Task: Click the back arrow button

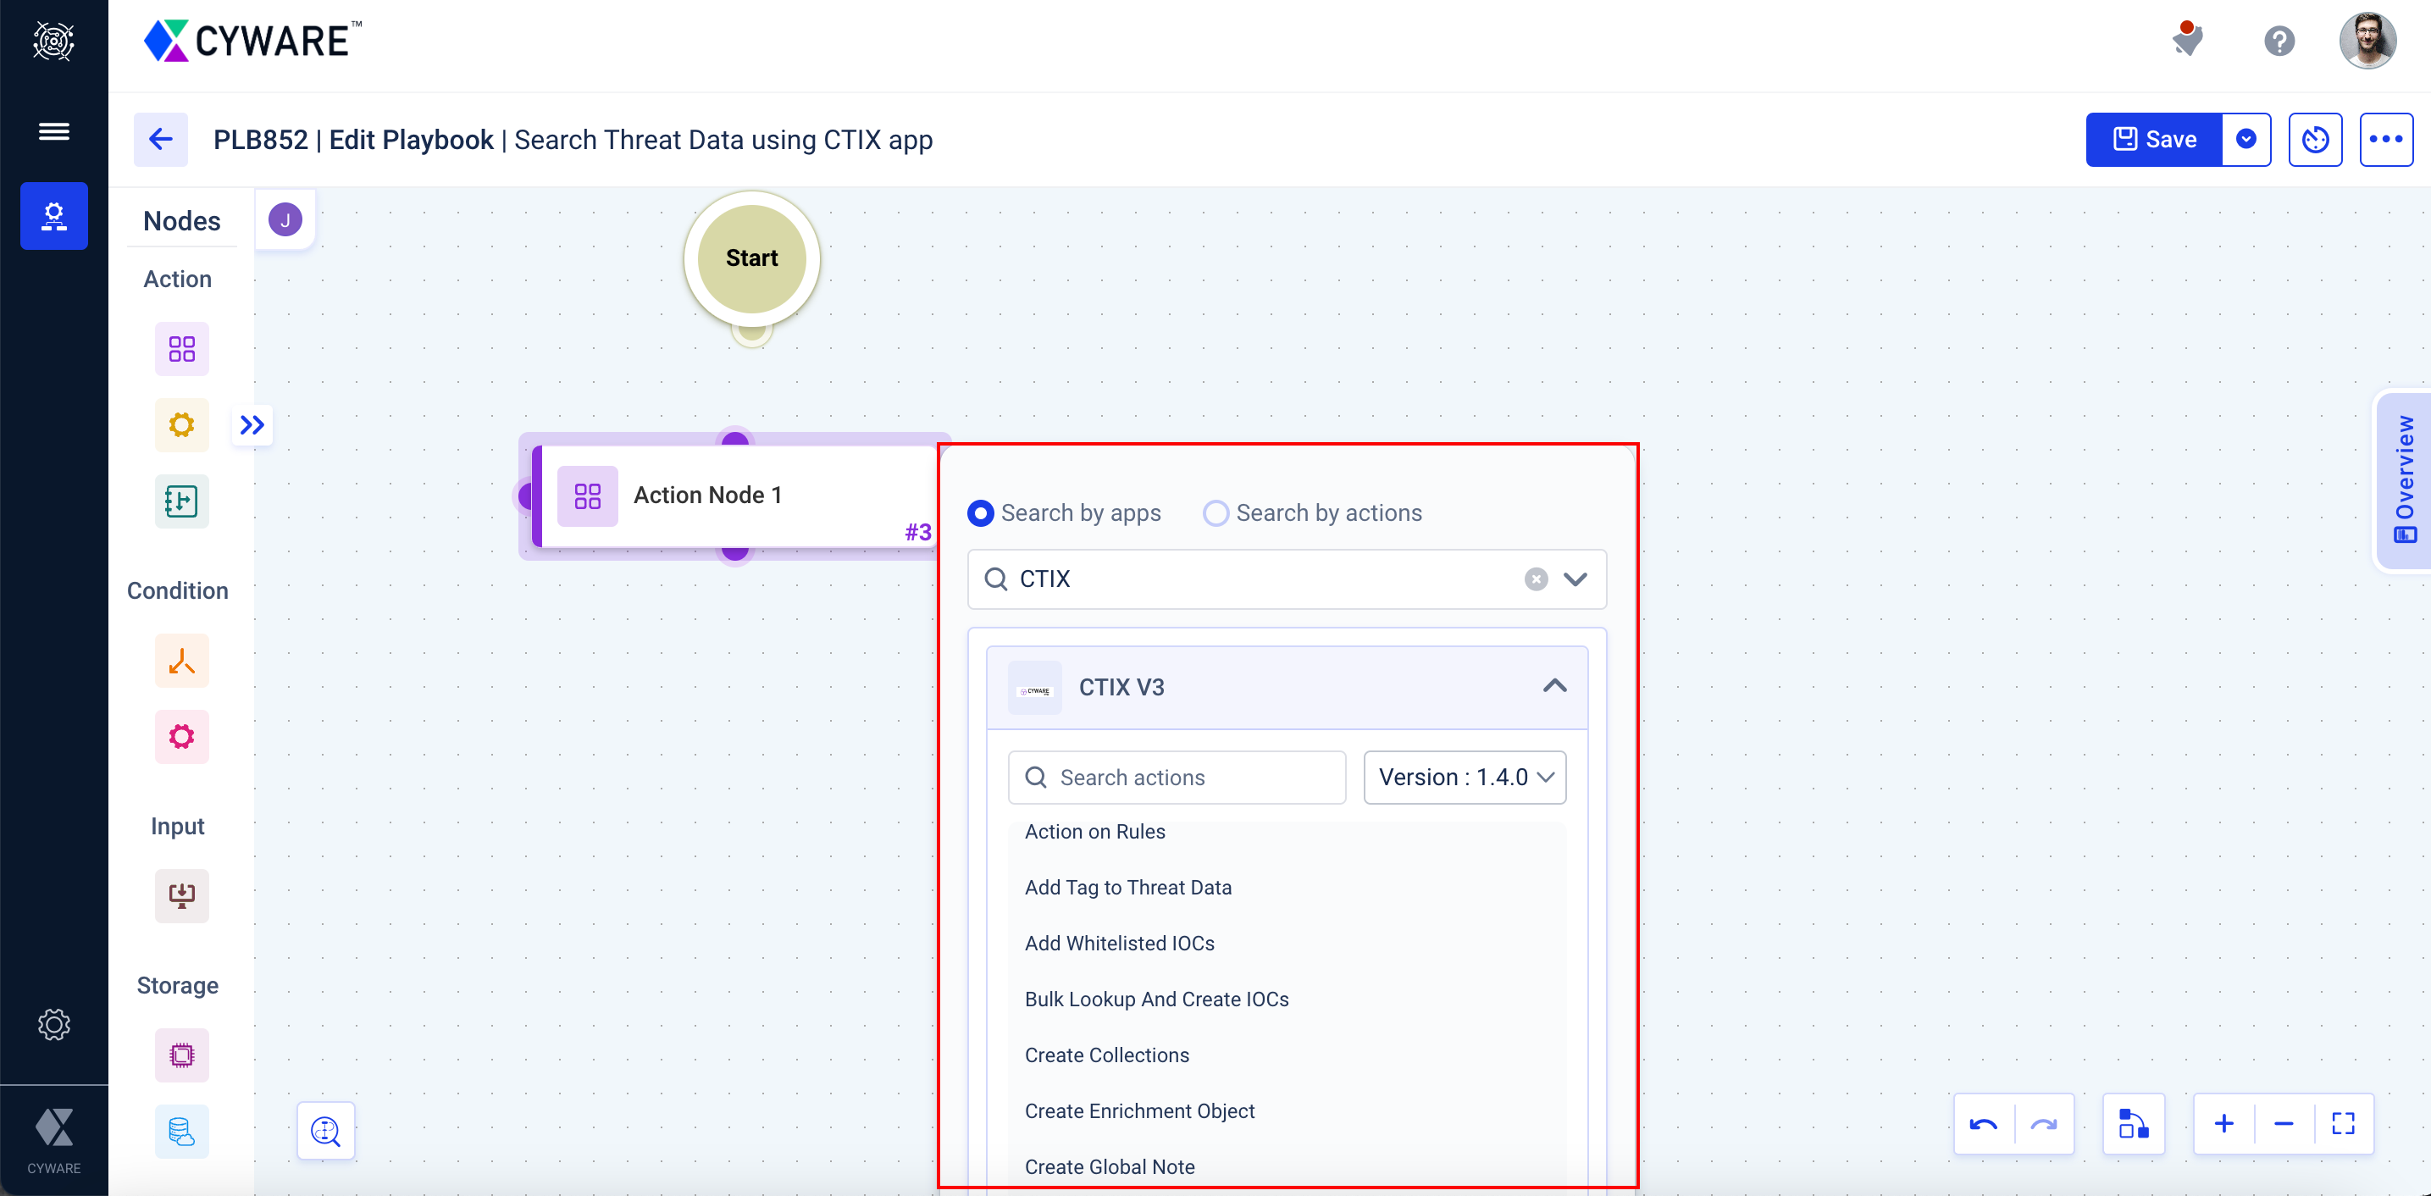Action: (161, 140)
